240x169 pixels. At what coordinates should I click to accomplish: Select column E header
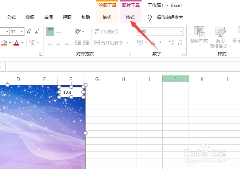(x=44, y=79)
